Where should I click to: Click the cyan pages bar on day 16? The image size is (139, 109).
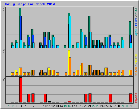(x=70, y=32)
